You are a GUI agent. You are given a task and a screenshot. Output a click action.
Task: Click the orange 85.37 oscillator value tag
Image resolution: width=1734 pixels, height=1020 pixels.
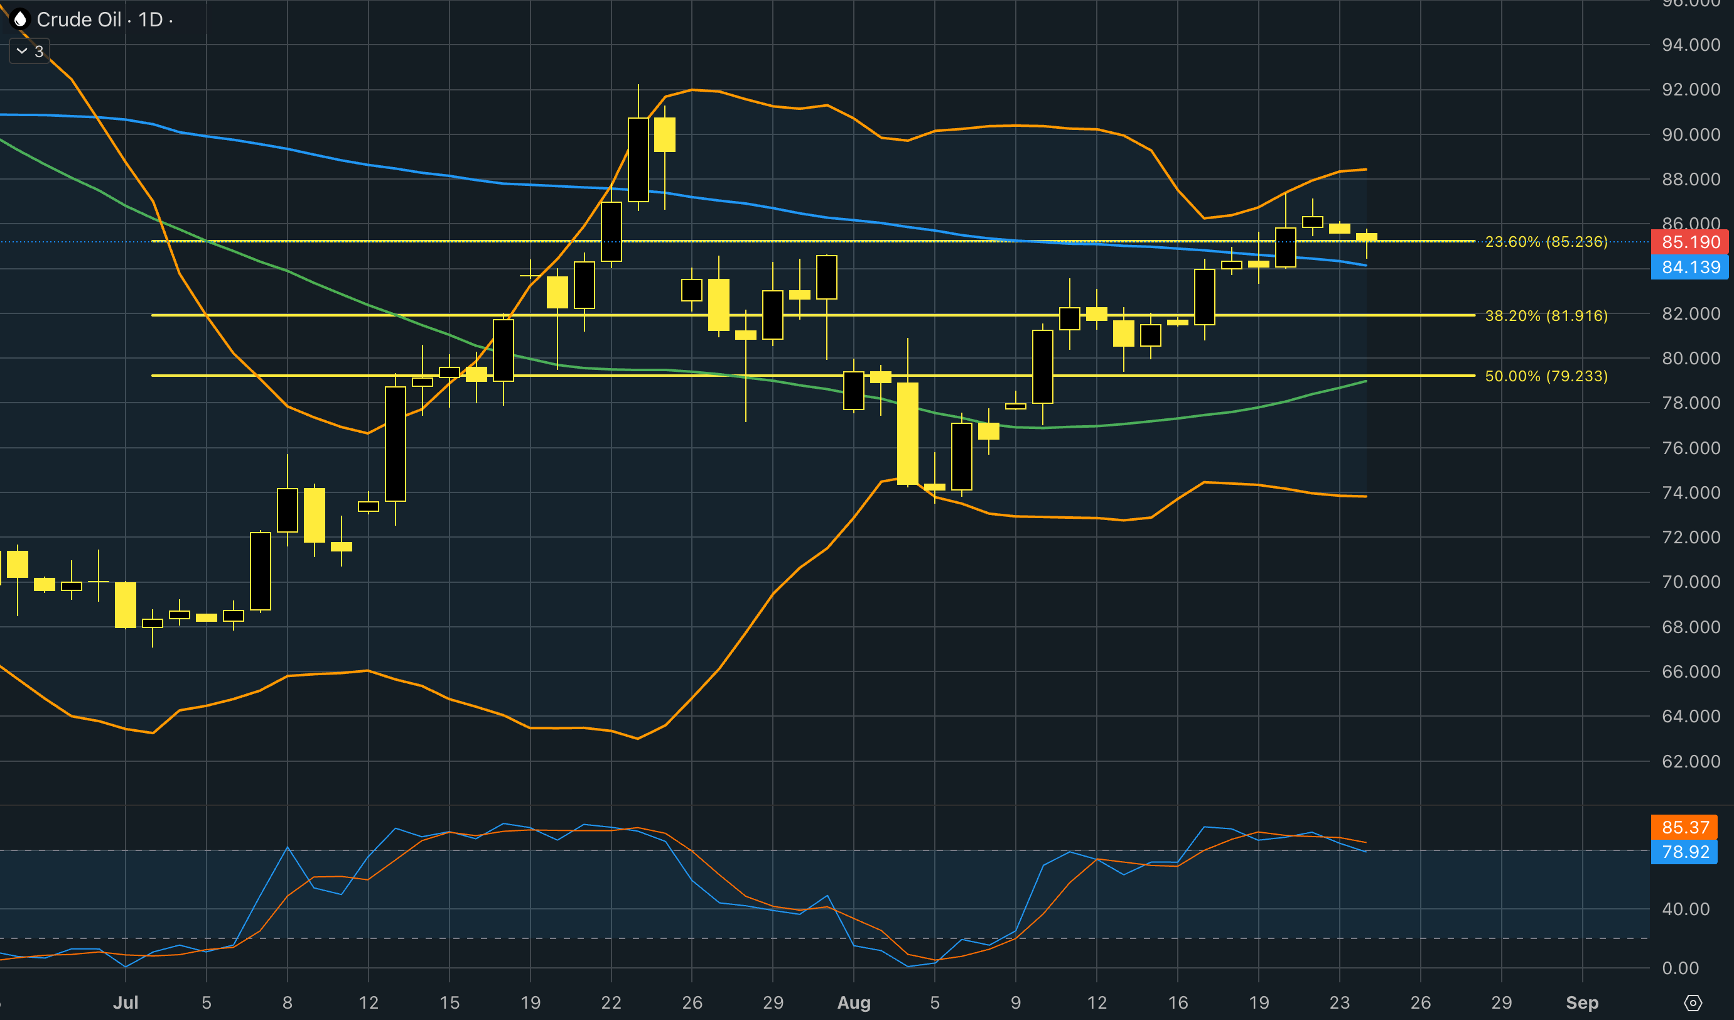[1684, 827]
